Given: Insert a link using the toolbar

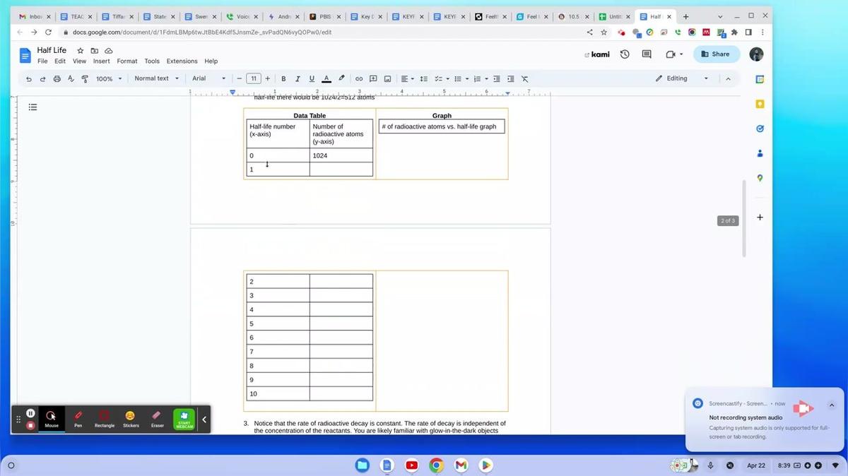Looking at the screenshot, I should point(359,79).
